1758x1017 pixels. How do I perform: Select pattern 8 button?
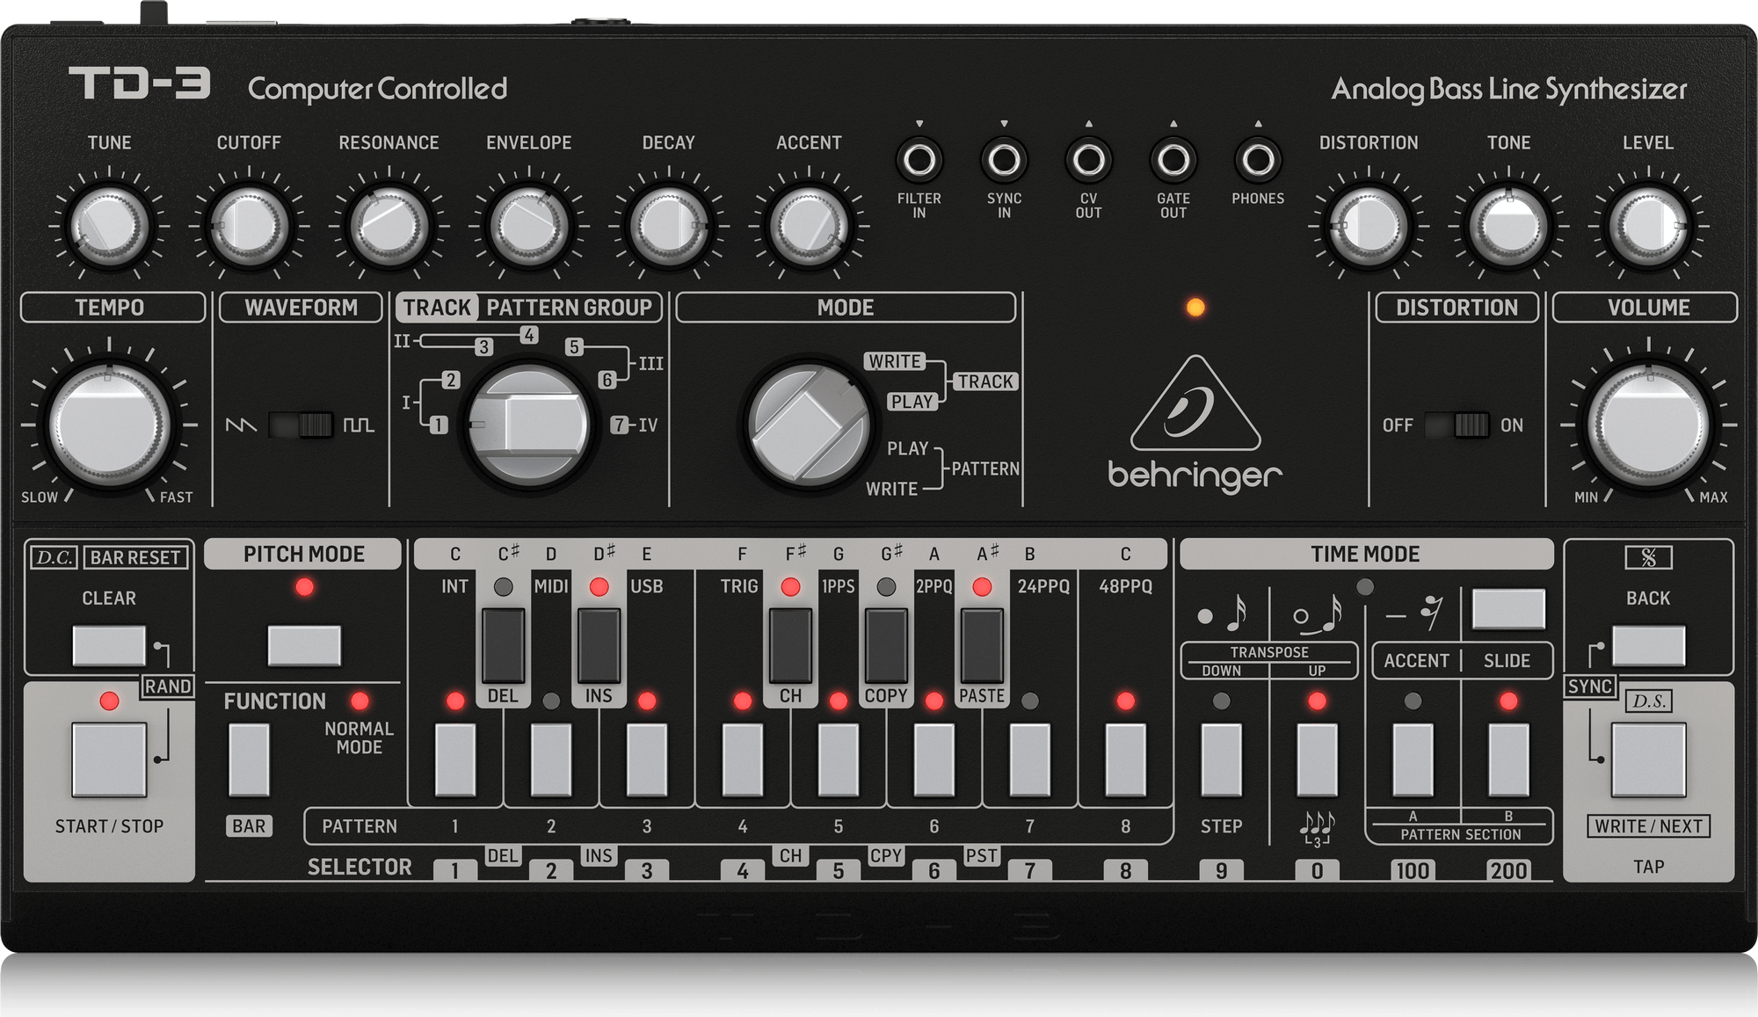click(1125, 760)
